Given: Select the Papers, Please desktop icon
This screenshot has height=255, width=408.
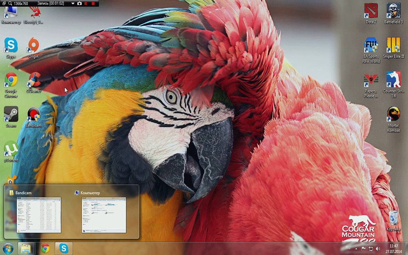Looking at the screenshot, I should [x=371, y=85].
